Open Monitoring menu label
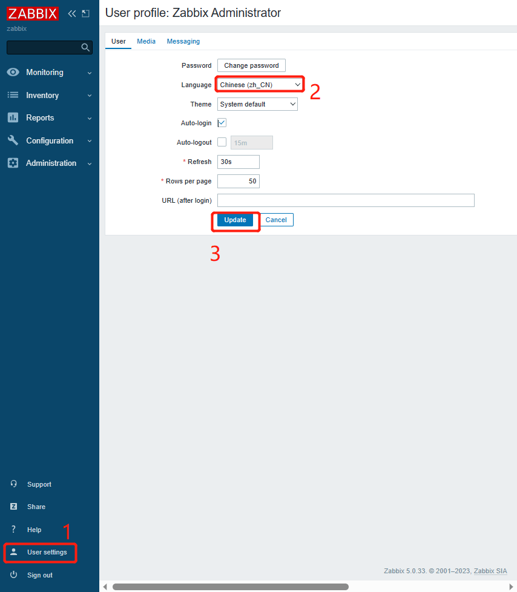The image size is (517, 592). click(x=45, y=72)
